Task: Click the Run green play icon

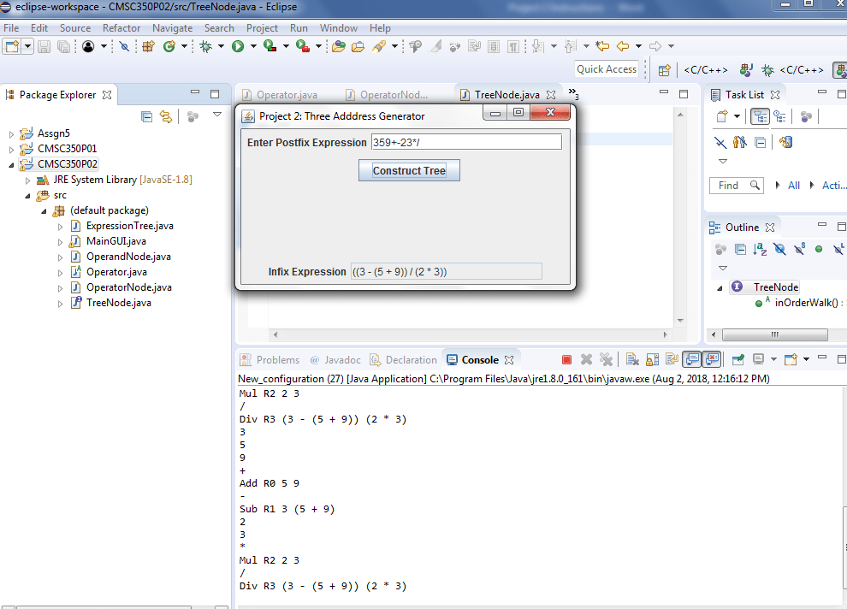Action: coord(238,46)
